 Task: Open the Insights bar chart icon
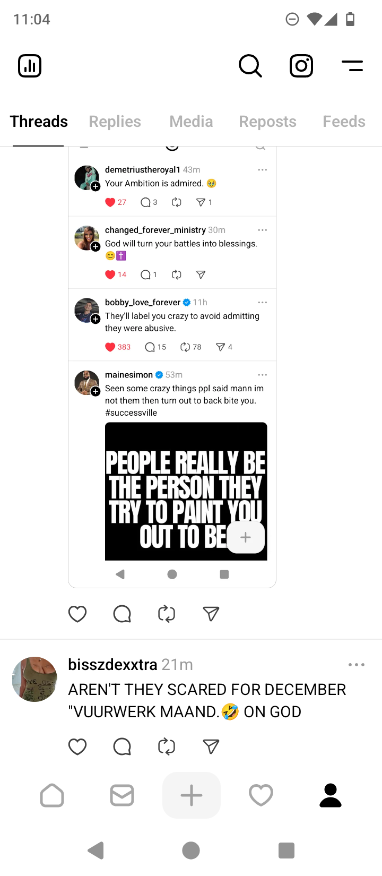coord(30,66)
